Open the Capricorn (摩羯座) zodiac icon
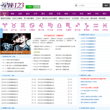This screenshot has width=110, height=110. 87,27
